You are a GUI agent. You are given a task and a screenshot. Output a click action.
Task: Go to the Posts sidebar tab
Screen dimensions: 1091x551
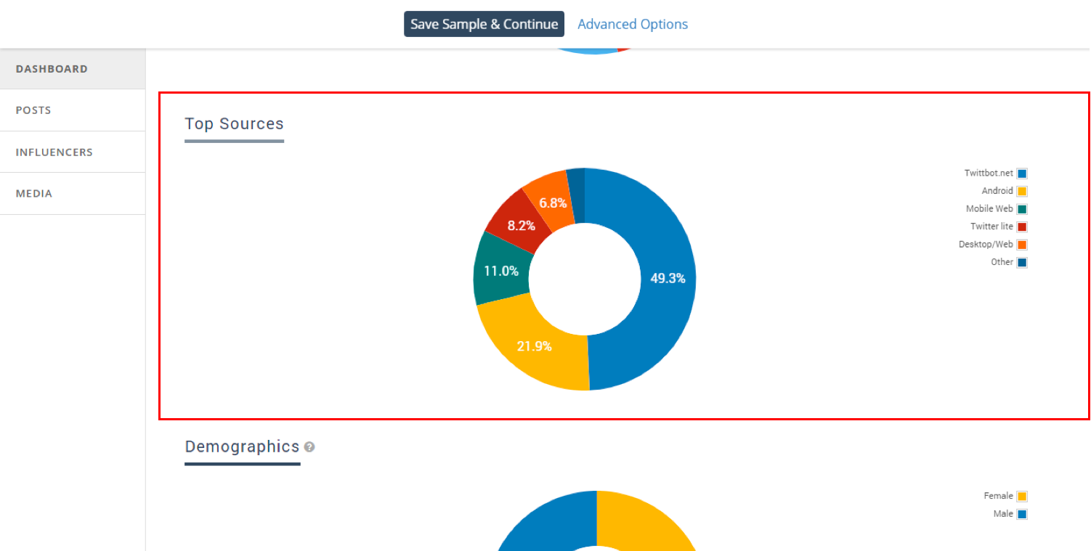coord(73,110)
